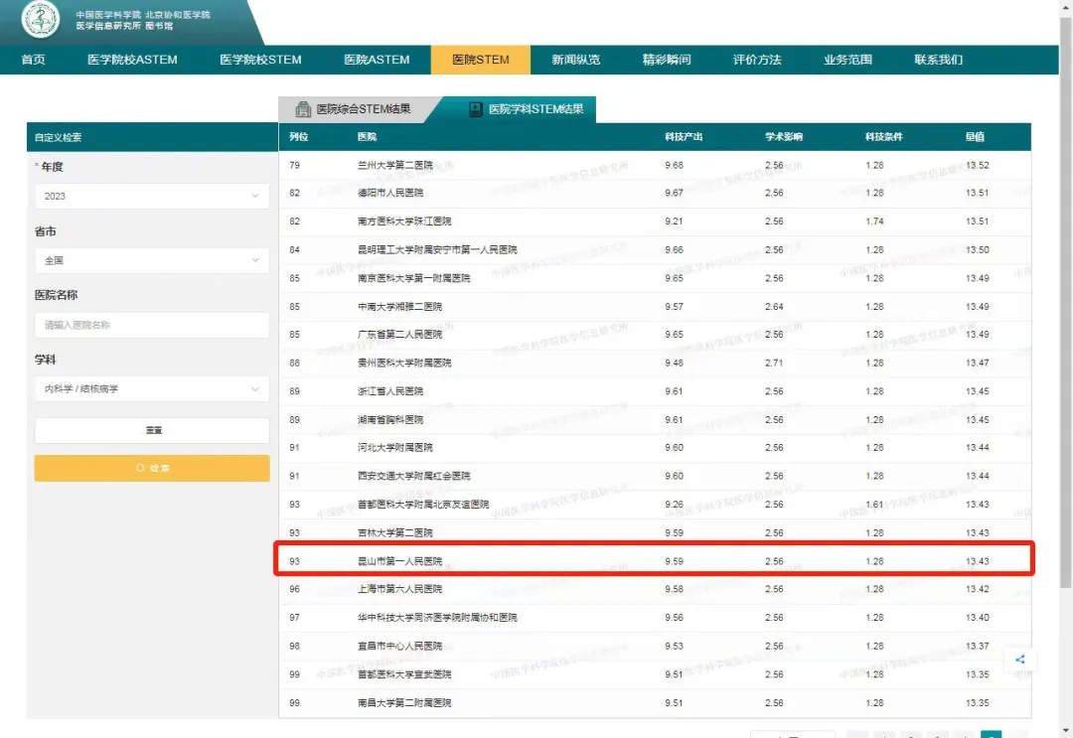
Task: Click the share icon at right edge
Action: (1019, 660)
